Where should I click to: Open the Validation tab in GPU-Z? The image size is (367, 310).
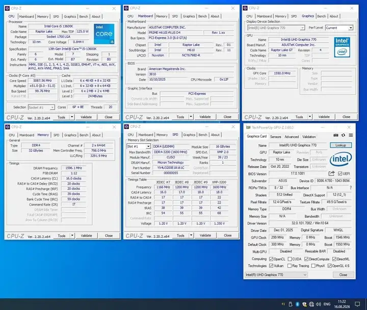(x=309, y=137)
